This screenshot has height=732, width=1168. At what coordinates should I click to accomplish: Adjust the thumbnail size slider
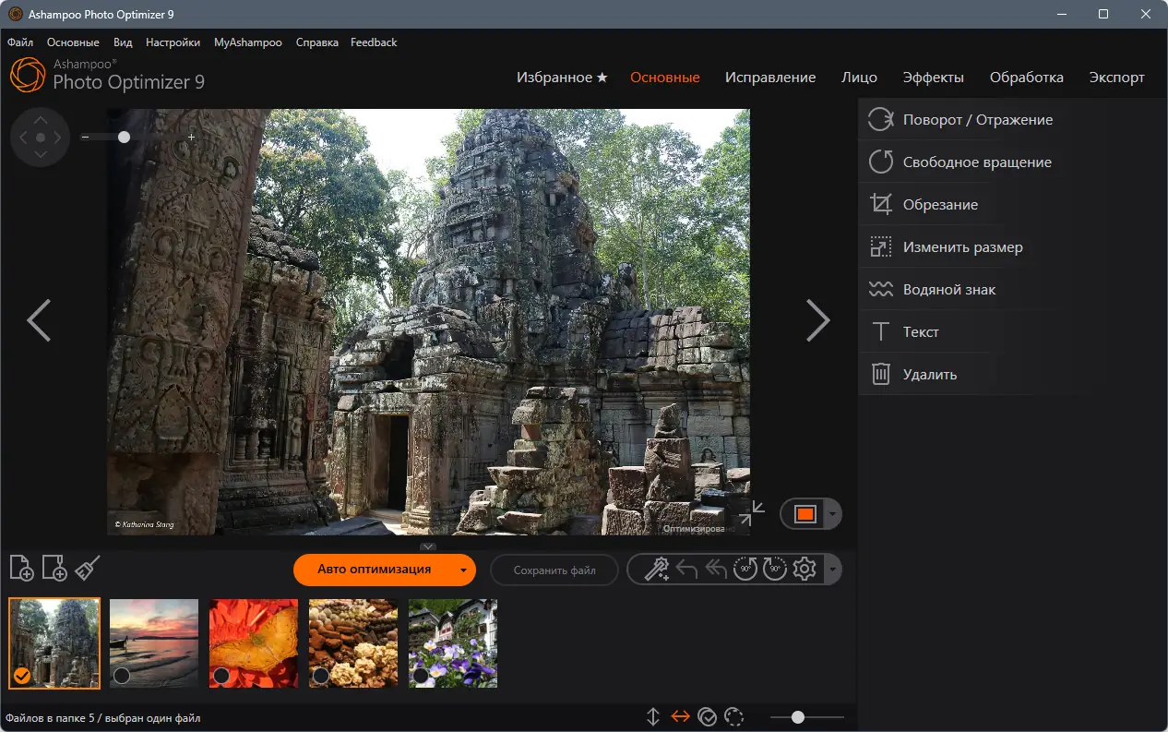click(799, 716)
